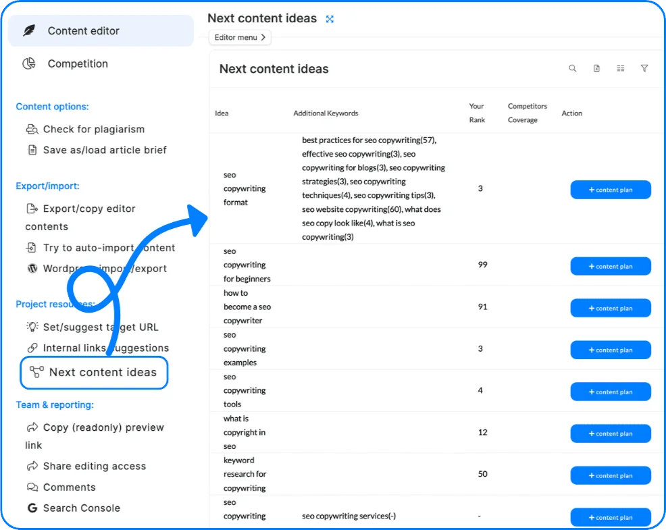
Task: Click content plan for seo copywriting for beginners
Action: (610, 266)
